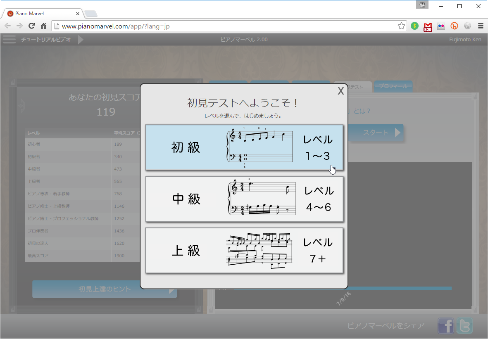Screen dimensions: 488x339
Task: Focus the URL address bar
Action: 227,26
